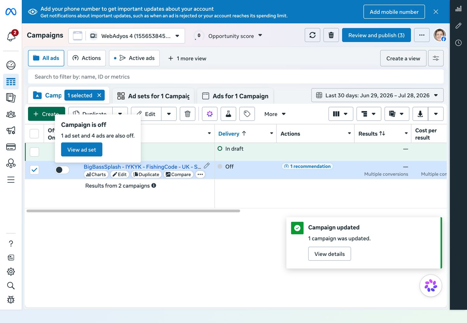Open the notifications bell in the sidebar
467x323 pixels.
[11, 36]
